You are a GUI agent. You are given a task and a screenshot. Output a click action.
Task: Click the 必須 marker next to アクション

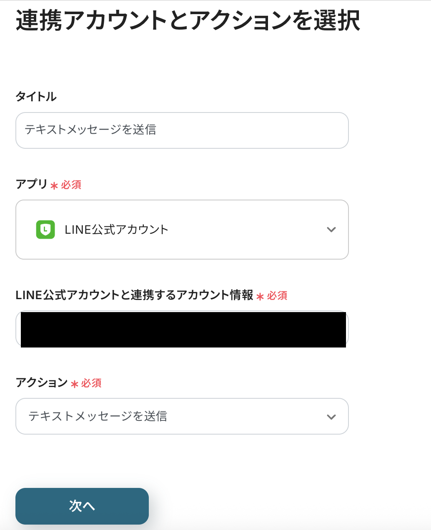[91, 383]
